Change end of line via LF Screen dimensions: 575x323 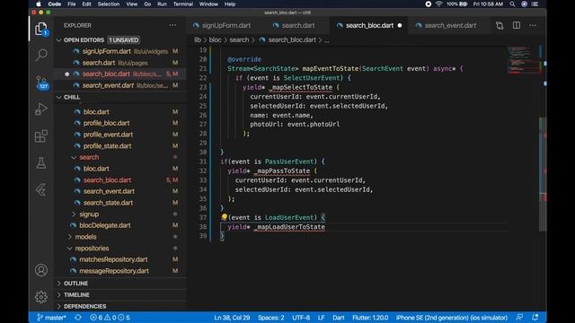coord(321,318)
